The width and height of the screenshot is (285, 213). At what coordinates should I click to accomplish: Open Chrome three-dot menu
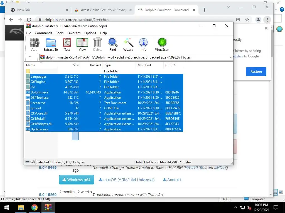(267, 20)
